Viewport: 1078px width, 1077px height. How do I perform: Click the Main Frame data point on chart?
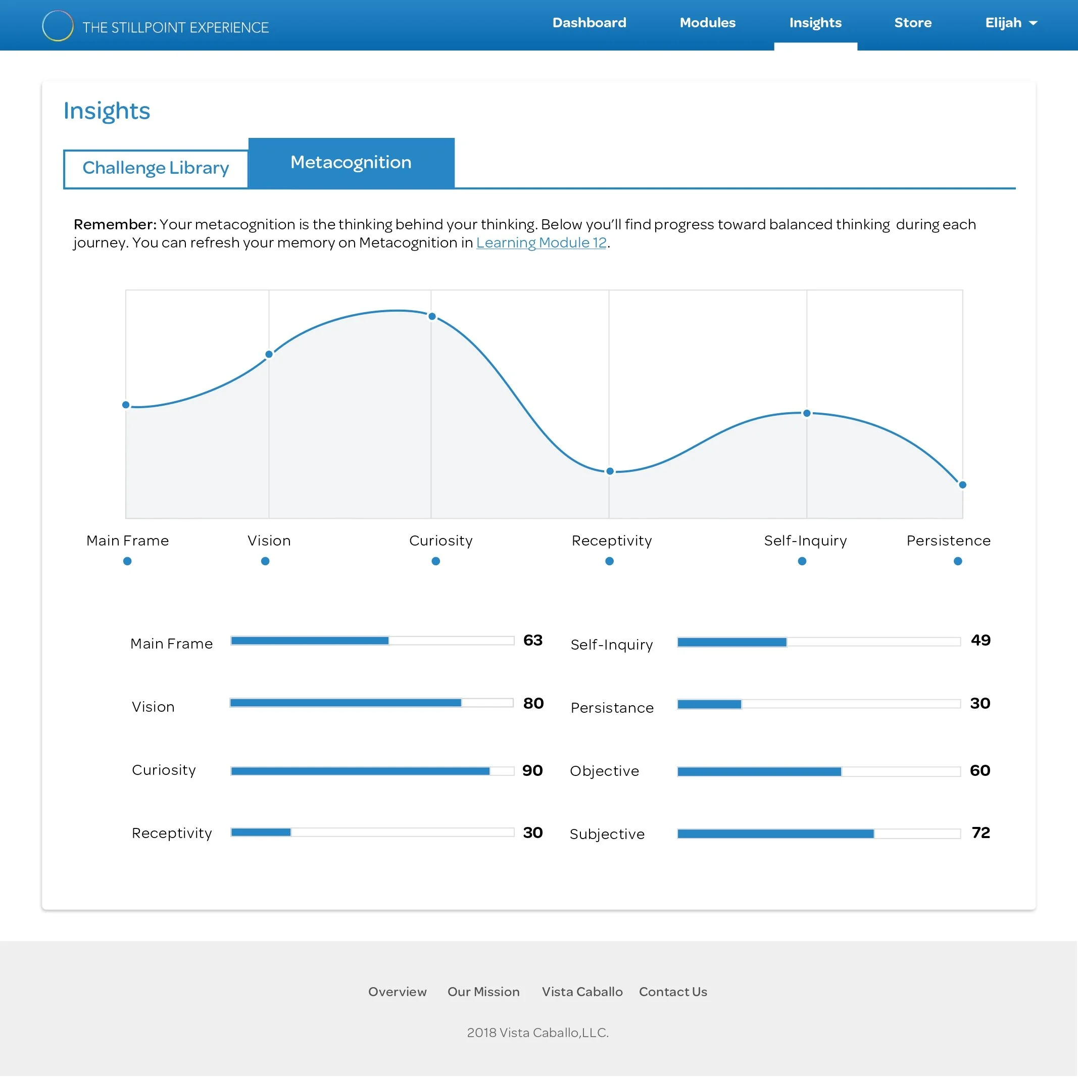point(126,405)
